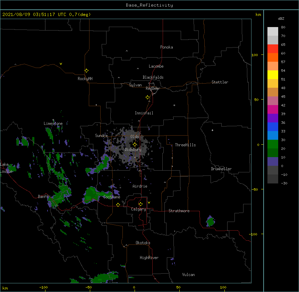Screen dimensions: 299x292
Task: Click the Sundre town label
Action: coord(101,136)
